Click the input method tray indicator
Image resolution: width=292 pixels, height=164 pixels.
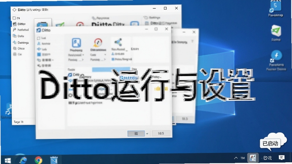point(268,158)
